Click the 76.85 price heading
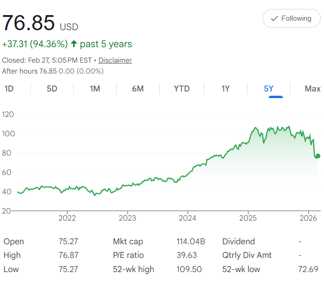Viewport: 324px width, 282px height. pos(28,23)
